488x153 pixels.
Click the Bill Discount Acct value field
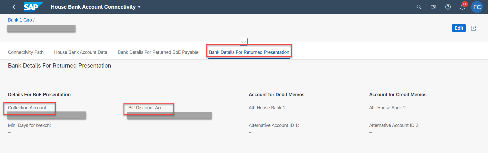click(169, 115)
